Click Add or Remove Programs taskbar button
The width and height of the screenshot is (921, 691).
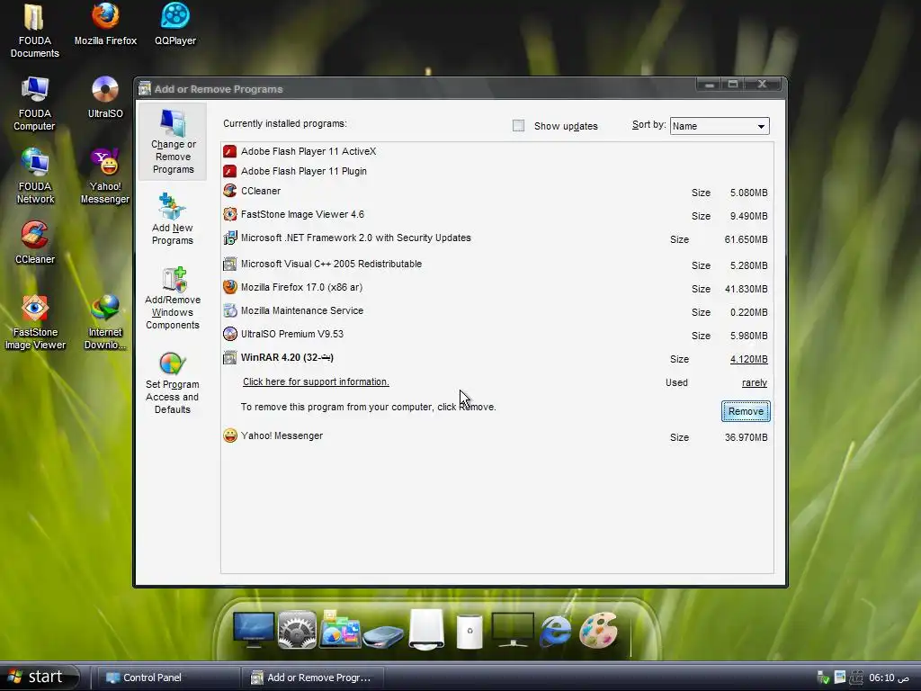tap(312, 678)
